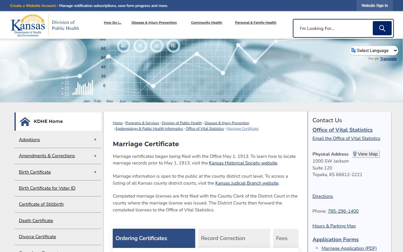Screen dimensions: 403x252
Task: Expand the Birth Certificate submenu plus
Action: coord(95,172)
